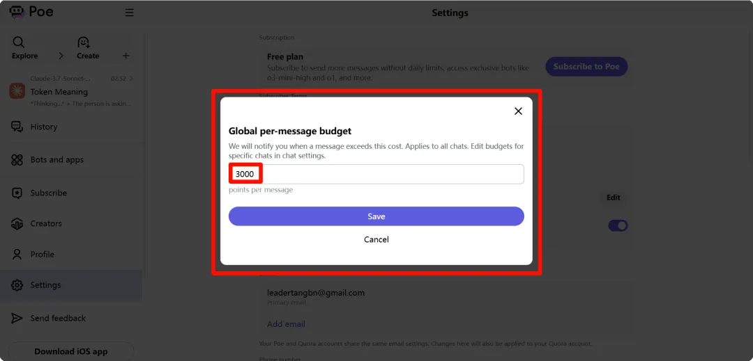This screenshot has width=753, height=361.
Task: Click Cancel in the budget dialog
Action: [x=376, y=239]
